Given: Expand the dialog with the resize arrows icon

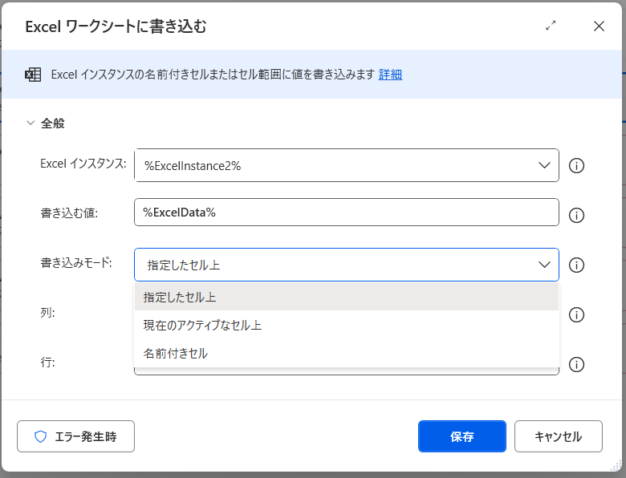Looking at the screenshot, I should [551, 26].
